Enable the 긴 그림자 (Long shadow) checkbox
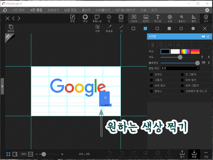Image resolution: width=213 pixels, height=160 pixels. [x=182, y=74]
